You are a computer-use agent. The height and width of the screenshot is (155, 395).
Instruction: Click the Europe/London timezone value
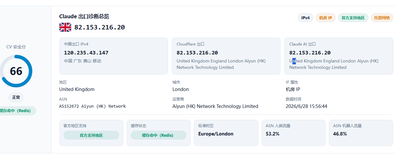[216, 134]
